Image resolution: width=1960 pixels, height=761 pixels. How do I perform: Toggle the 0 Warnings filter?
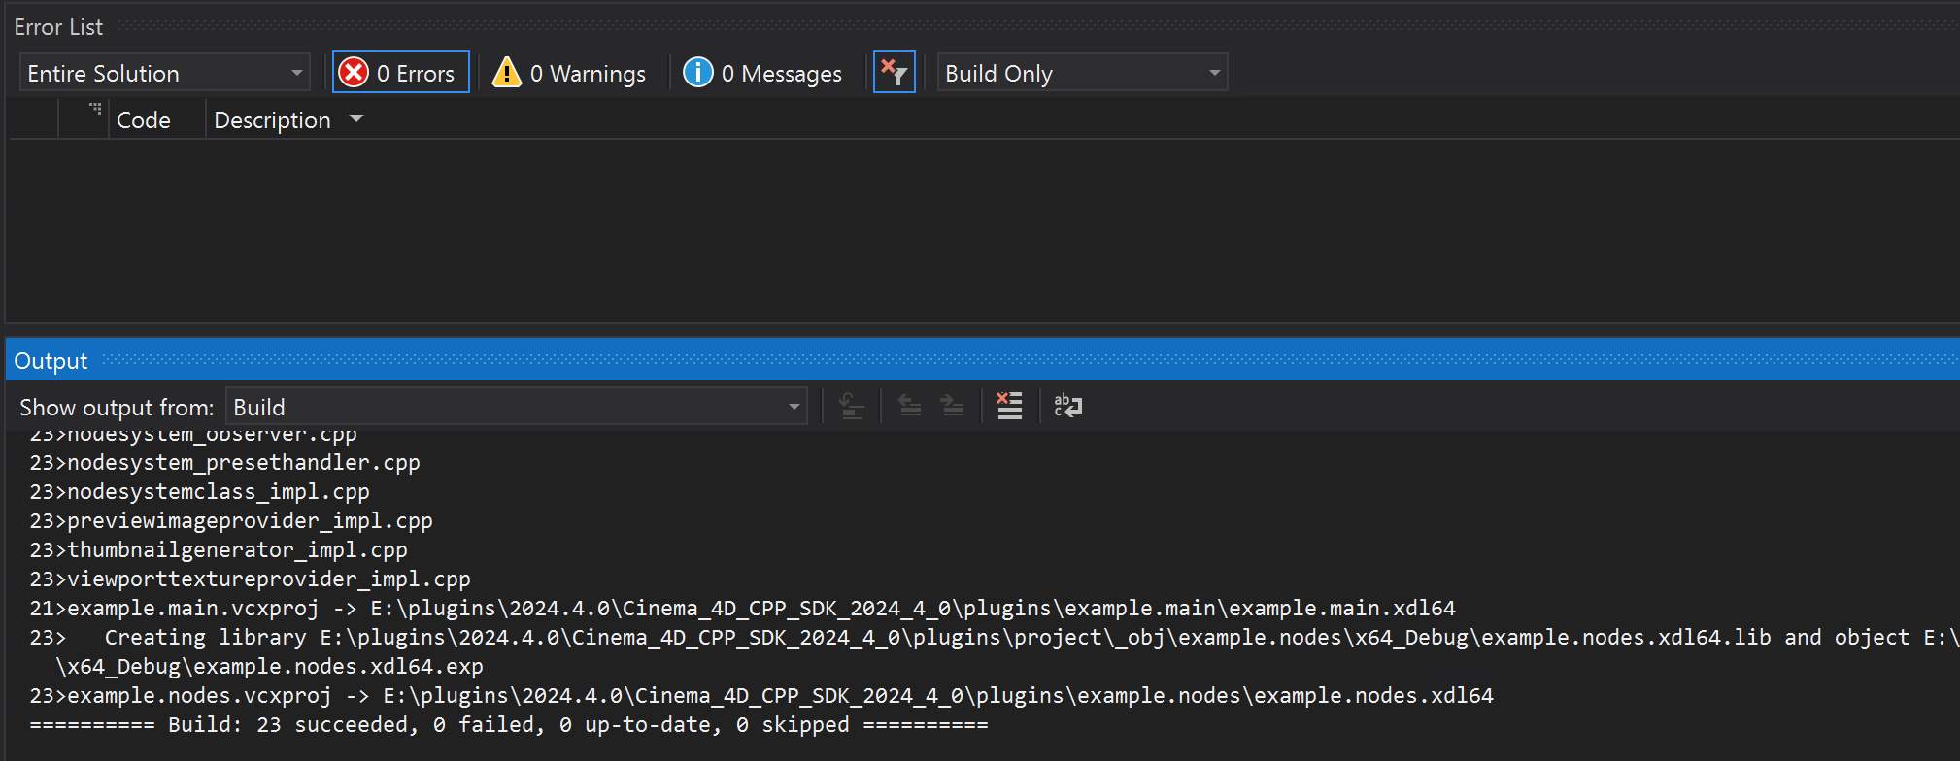tap(569, 73)
